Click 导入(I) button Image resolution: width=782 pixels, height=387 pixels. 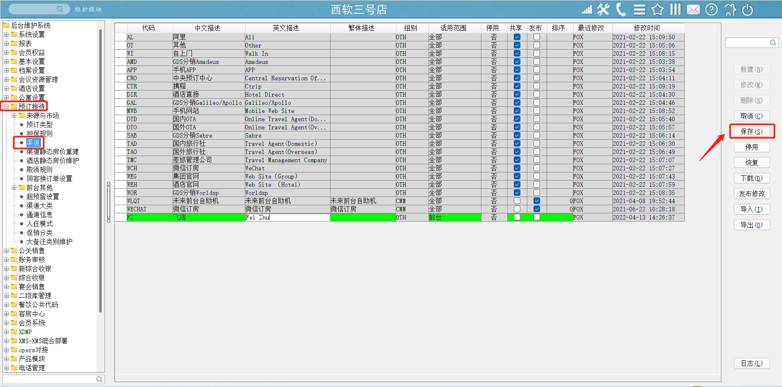752,209
